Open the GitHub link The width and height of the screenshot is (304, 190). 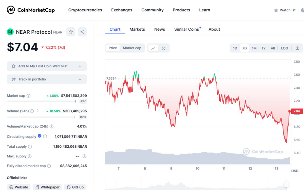(x=75, y=187)
